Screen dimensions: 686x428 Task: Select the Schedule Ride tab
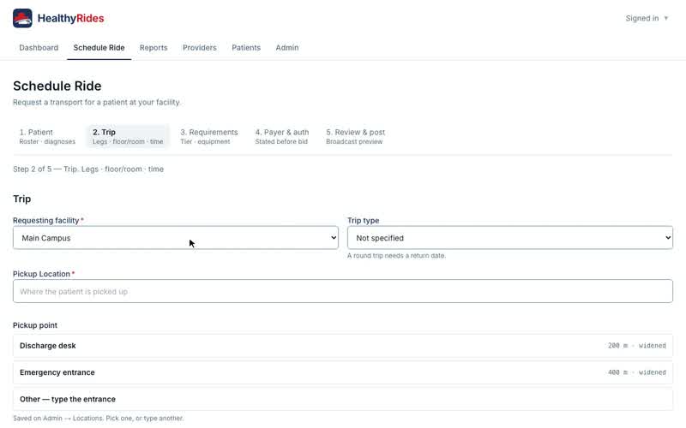point(99,48)
